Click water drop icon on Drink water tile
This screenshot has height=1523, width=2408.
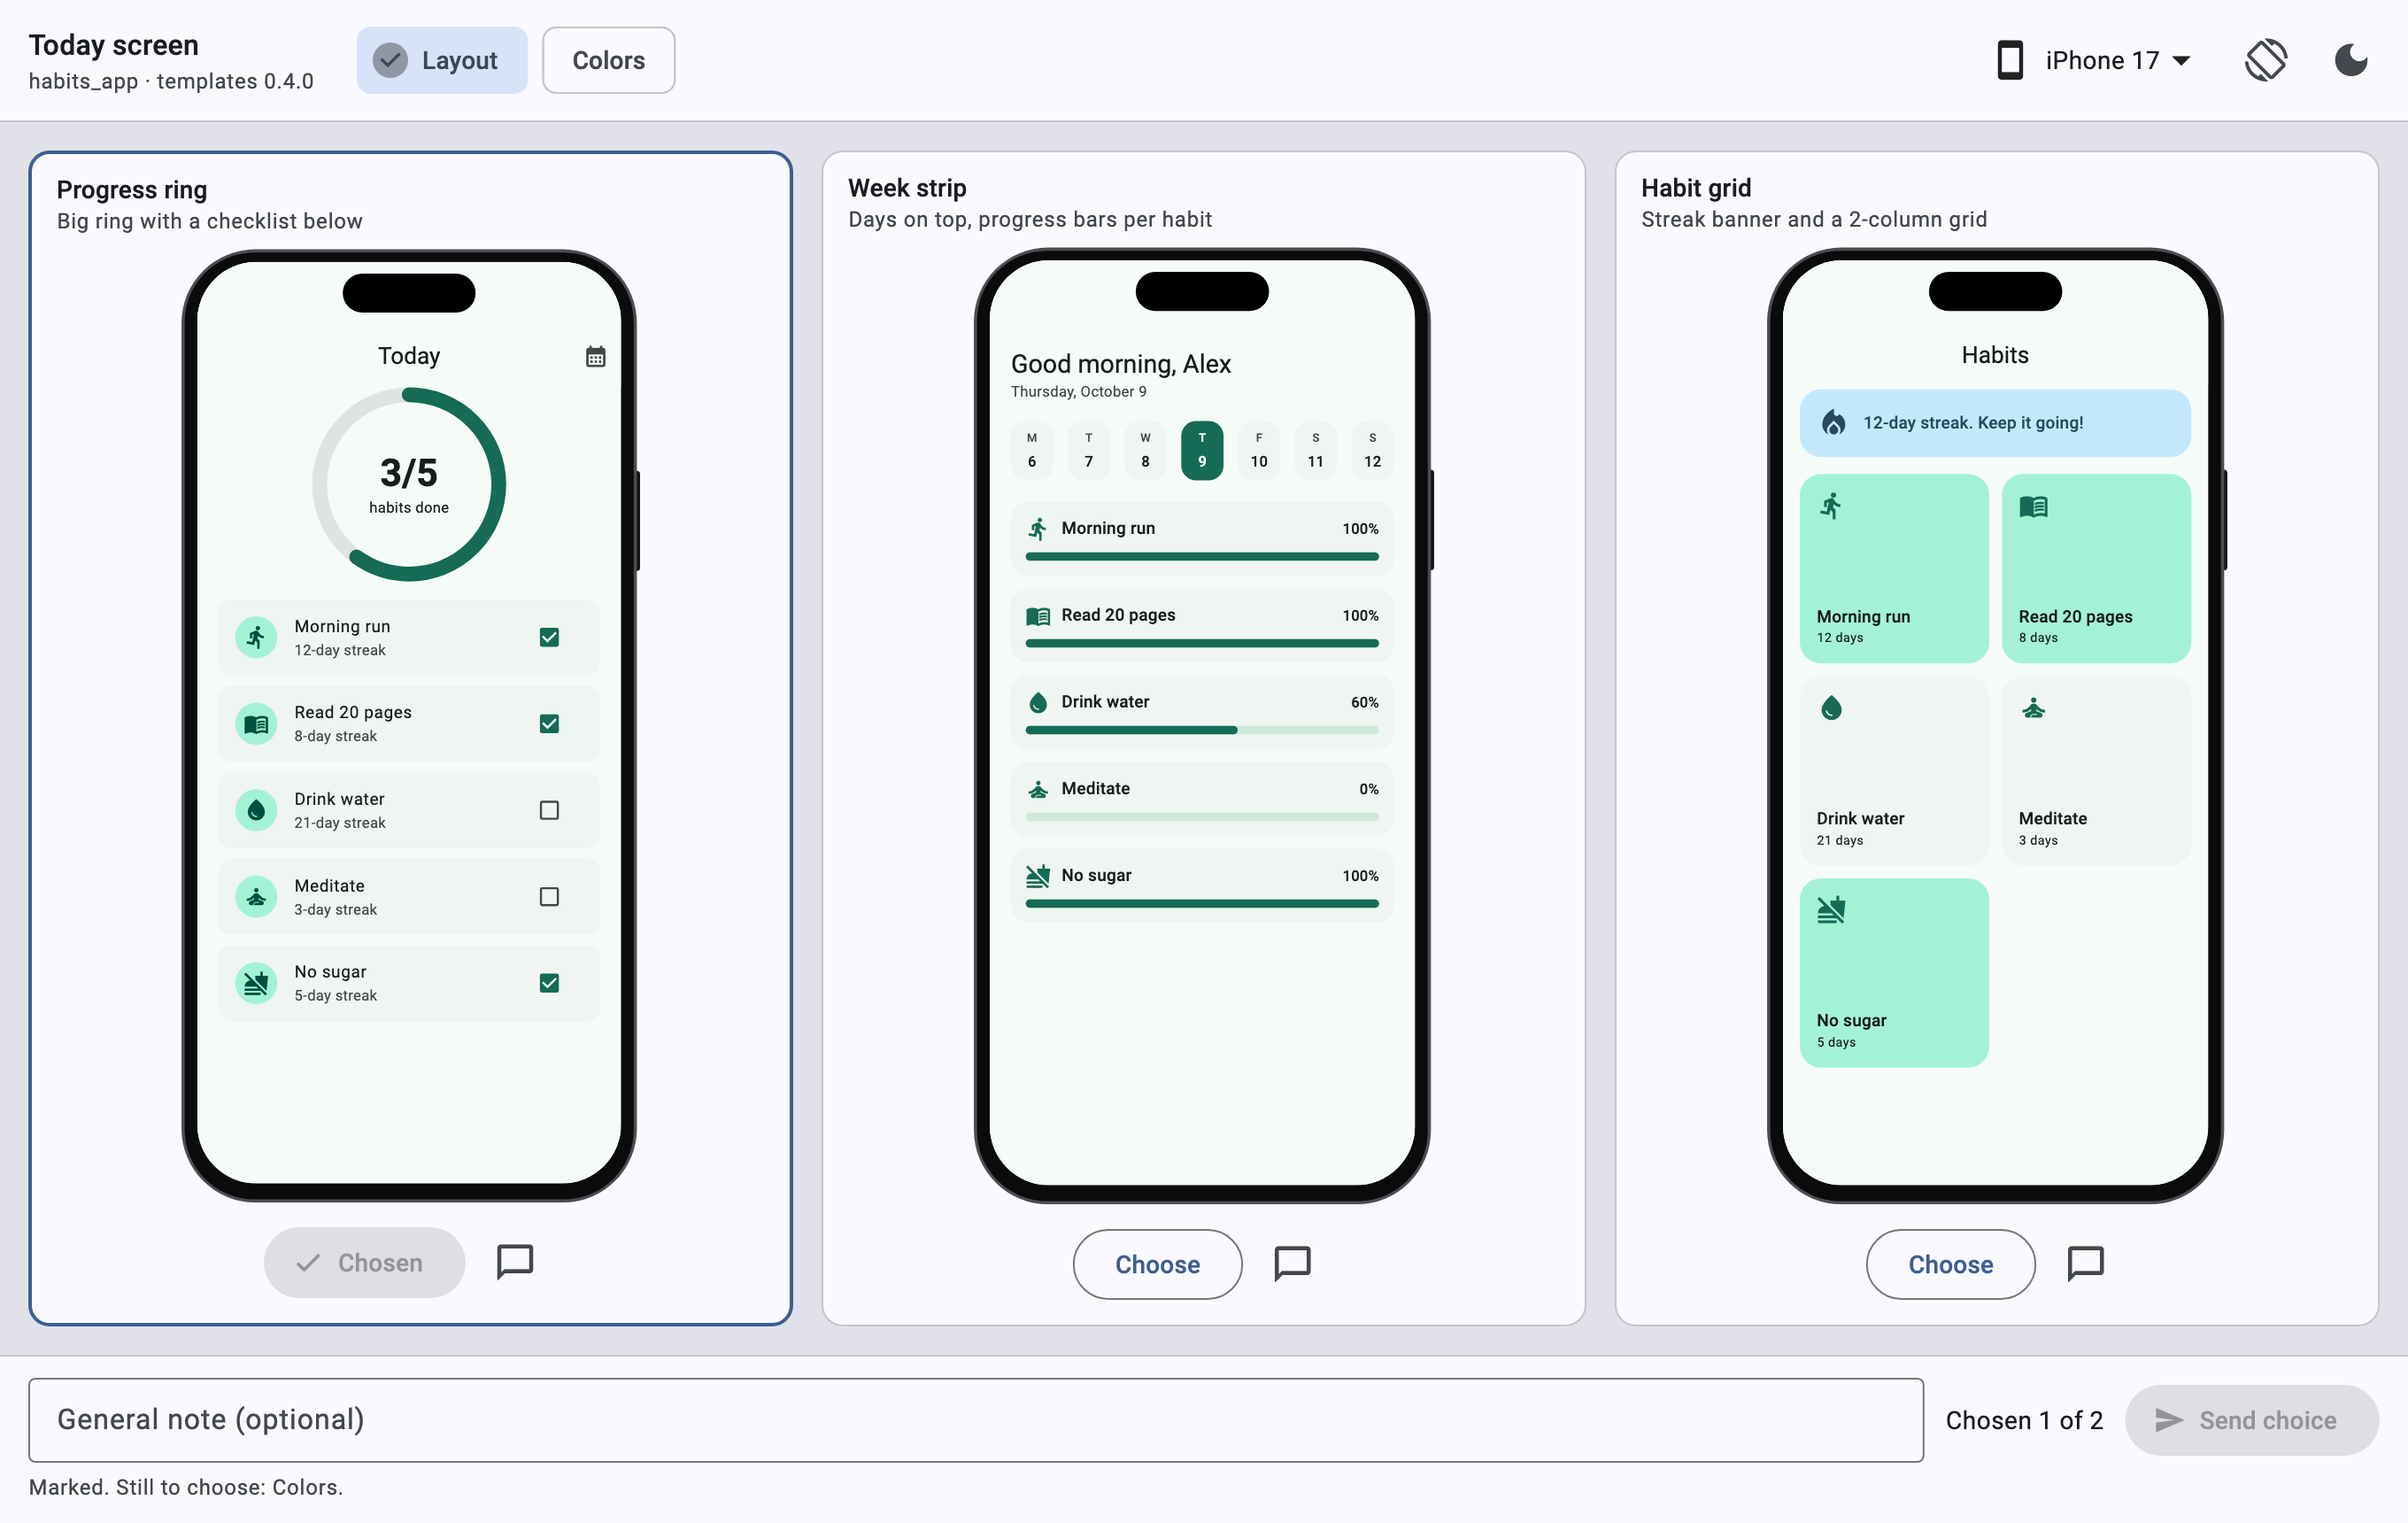coord(1831,708)
